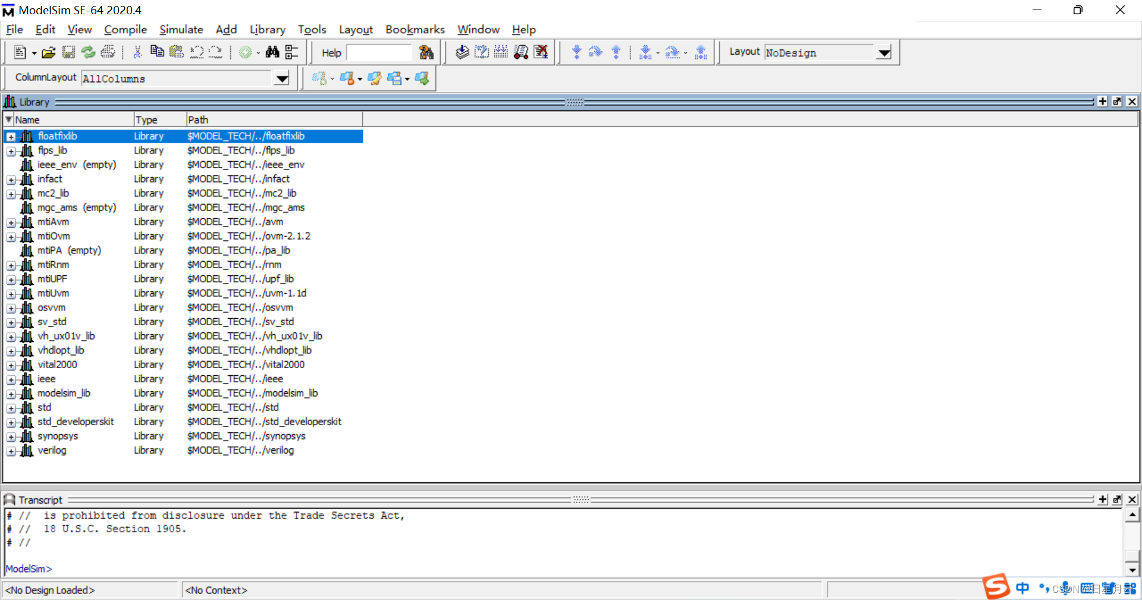Click the blue Step Into down-arrow icon
The width and height of the screenshot is (1142, 600).
coord(576,52)
